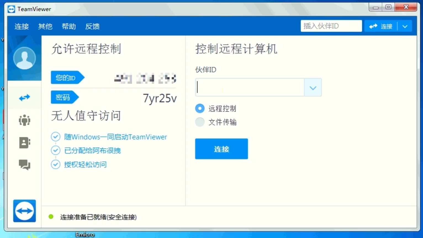423x238 pixels.
Task: Open 授权轻松访问 link
Action: coord(85,164)
